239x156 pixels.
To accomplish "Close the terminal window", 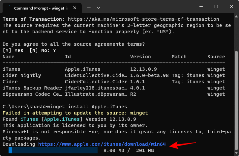I will click(231, 7).
